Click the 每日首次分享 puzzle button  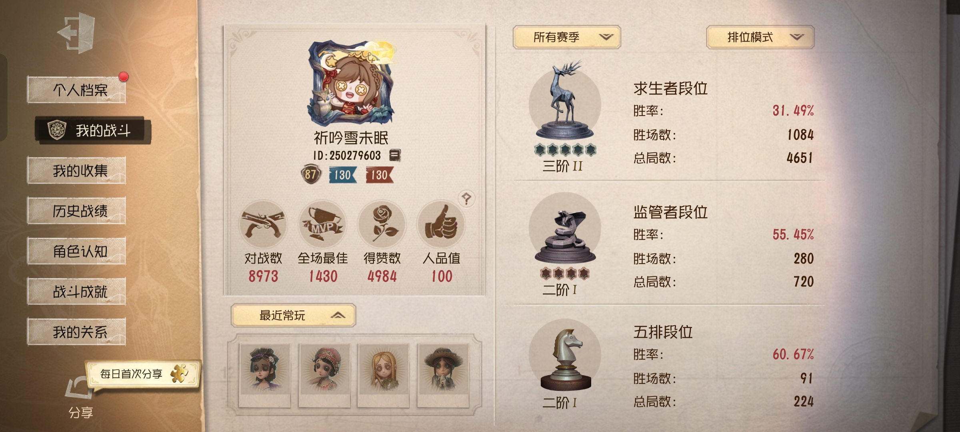pos(143,374)
